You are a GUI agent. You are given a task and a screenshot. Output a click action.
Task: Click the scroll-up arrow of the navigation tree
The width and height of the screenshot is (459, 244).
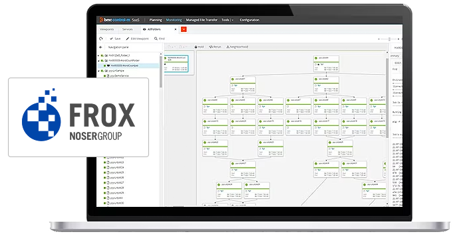161,54
